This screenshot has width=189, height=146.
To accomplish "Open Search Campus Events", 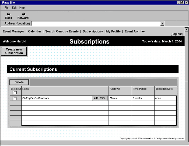I will [62, 31].
